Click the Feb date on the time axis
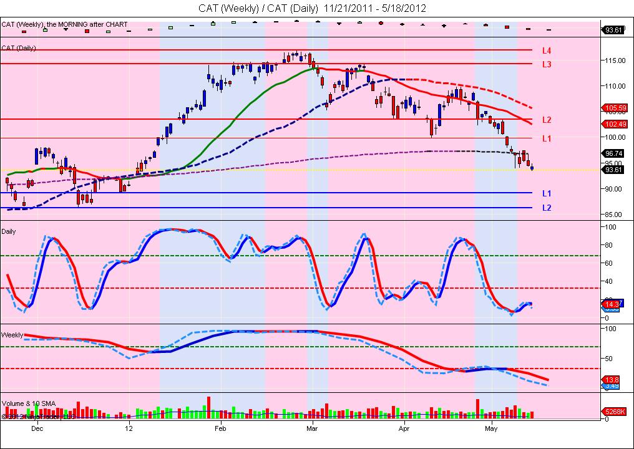This screenshot has width=634, height=449. click(x=220, y=428)
